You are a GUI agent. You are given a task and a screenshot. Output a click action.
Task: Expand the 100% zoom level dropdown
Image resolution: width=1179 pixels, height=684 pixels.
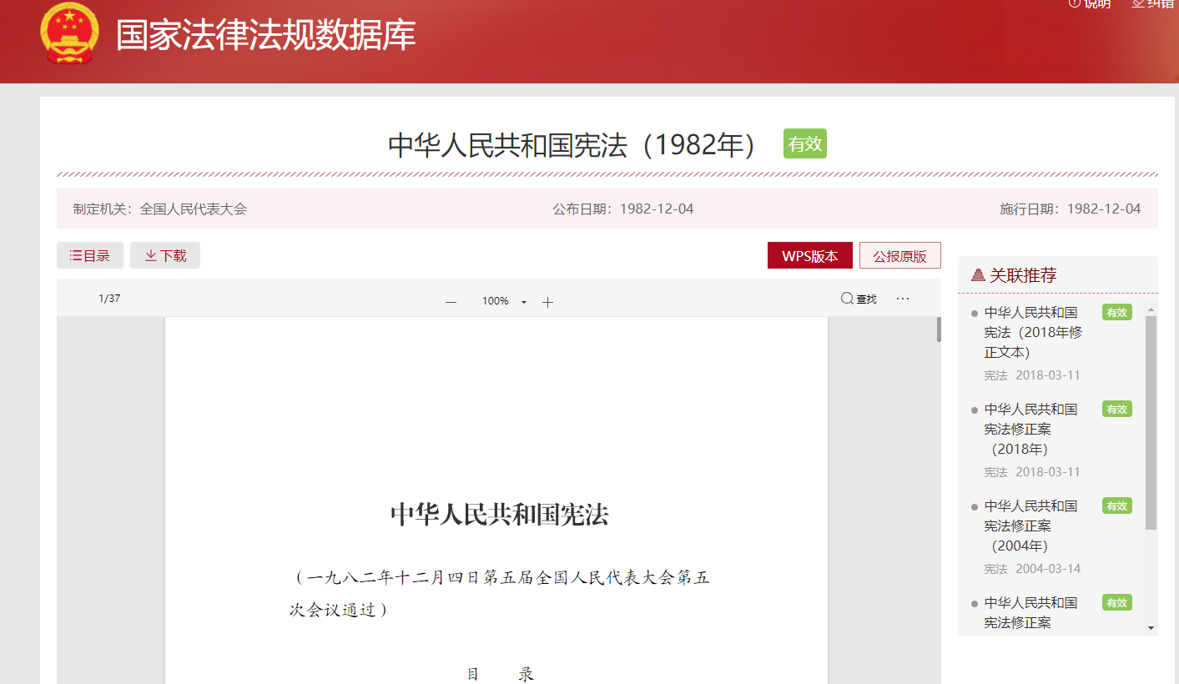524,302
